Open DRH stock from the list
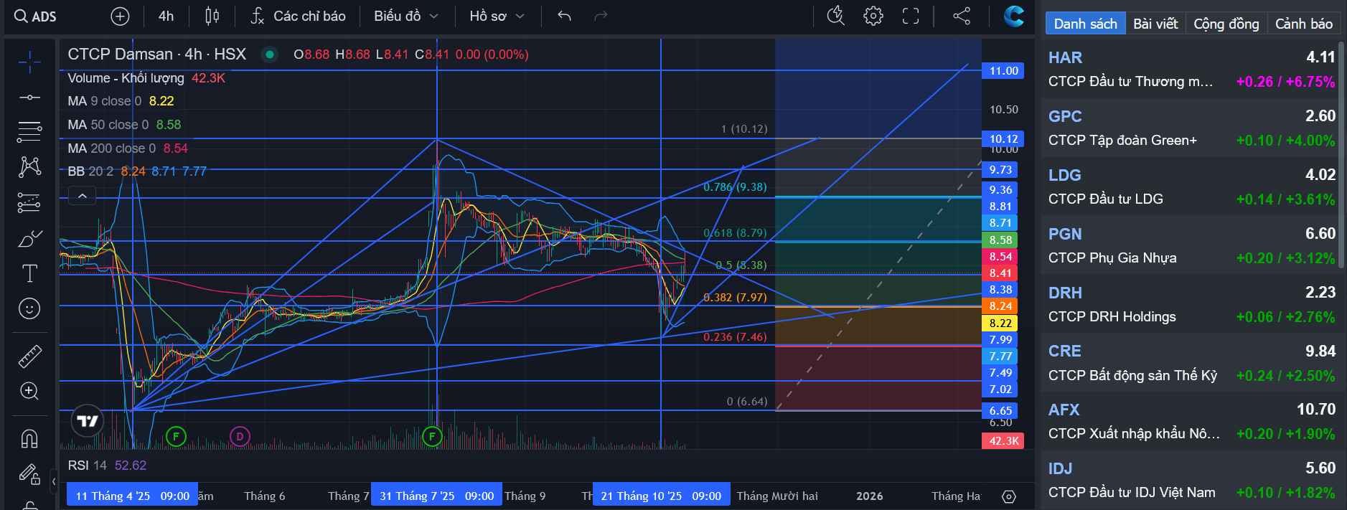Viewport: 1347px width, 510px height. [x=1191, y=304]
